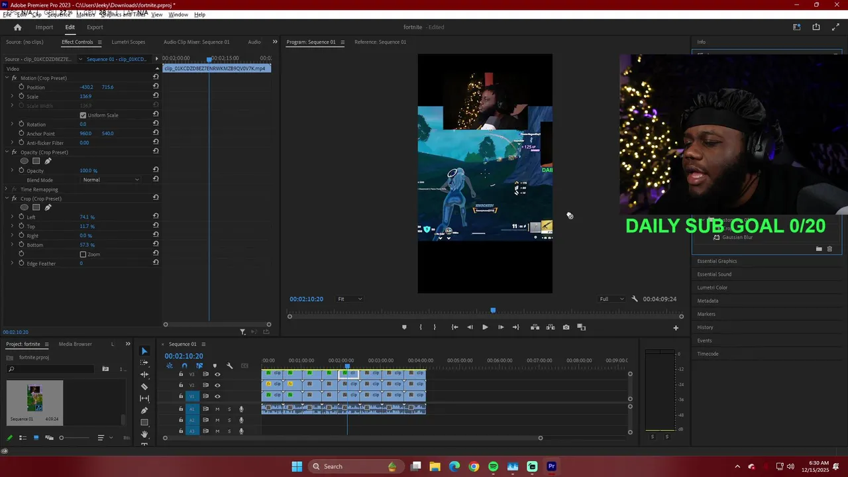This screenshot has height=477, width=848.
Task: Click Mark Out bracket button
Action: coord(435,327)
